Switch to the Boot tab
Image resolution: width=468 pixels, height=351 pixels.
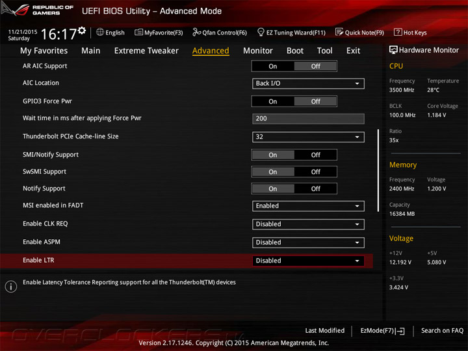(x=295, y=51)
